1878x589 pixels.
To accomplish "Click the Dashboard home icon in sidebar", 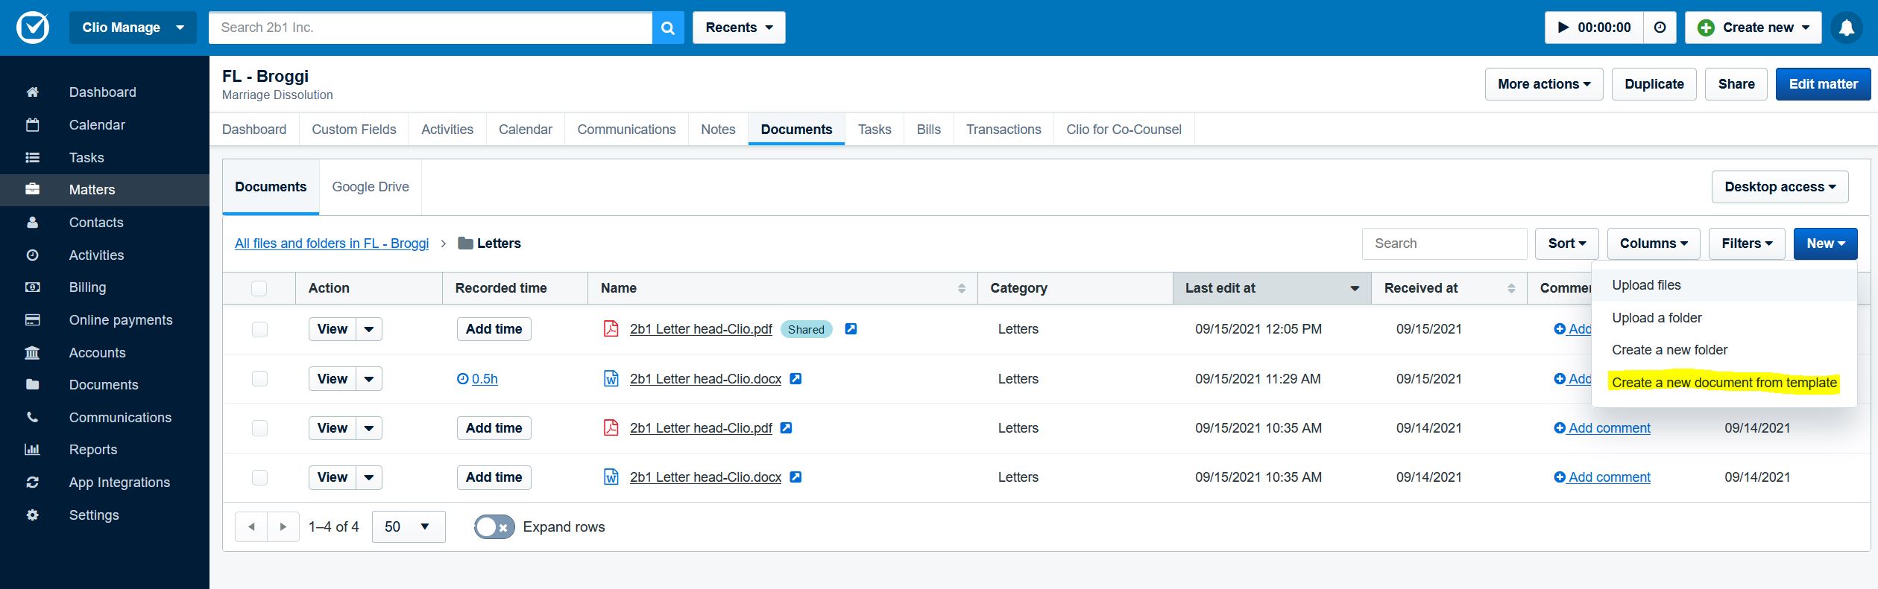I will tap(32, 92).
